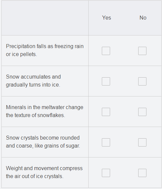Check Yes for weight and movement compress air
Viewport: 162px width, 189px height.
click(x=106, y=173)
